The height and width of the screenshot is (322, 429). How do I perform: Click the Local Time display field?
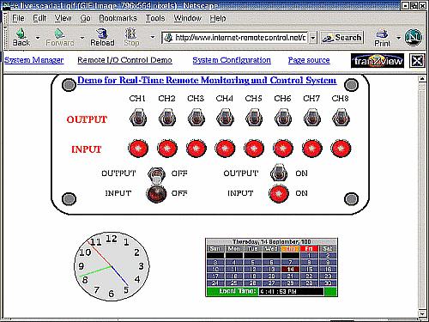[291, 291]
